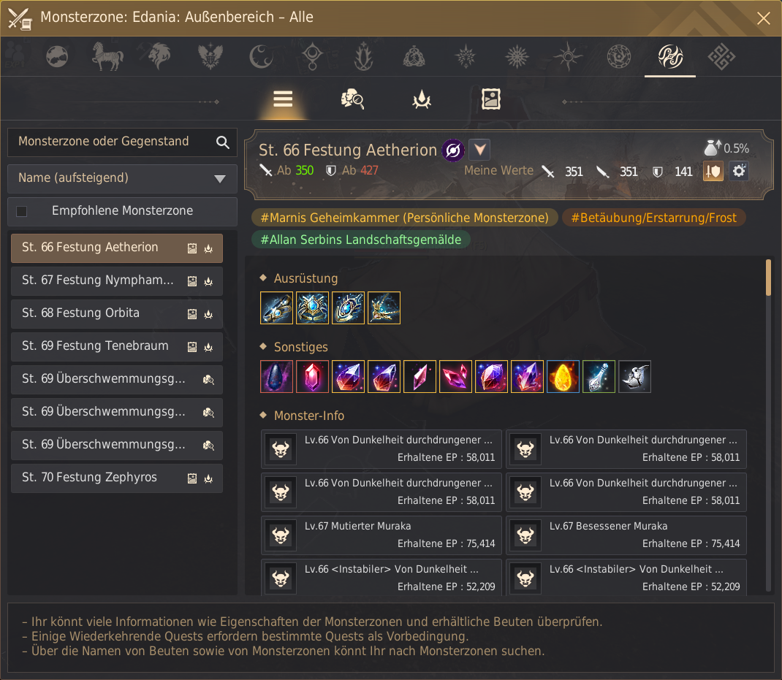The height and width of the screenshot is (680, 782).
Task: Select the first Ausrüstung item icon
Action: tap(277, 307)
